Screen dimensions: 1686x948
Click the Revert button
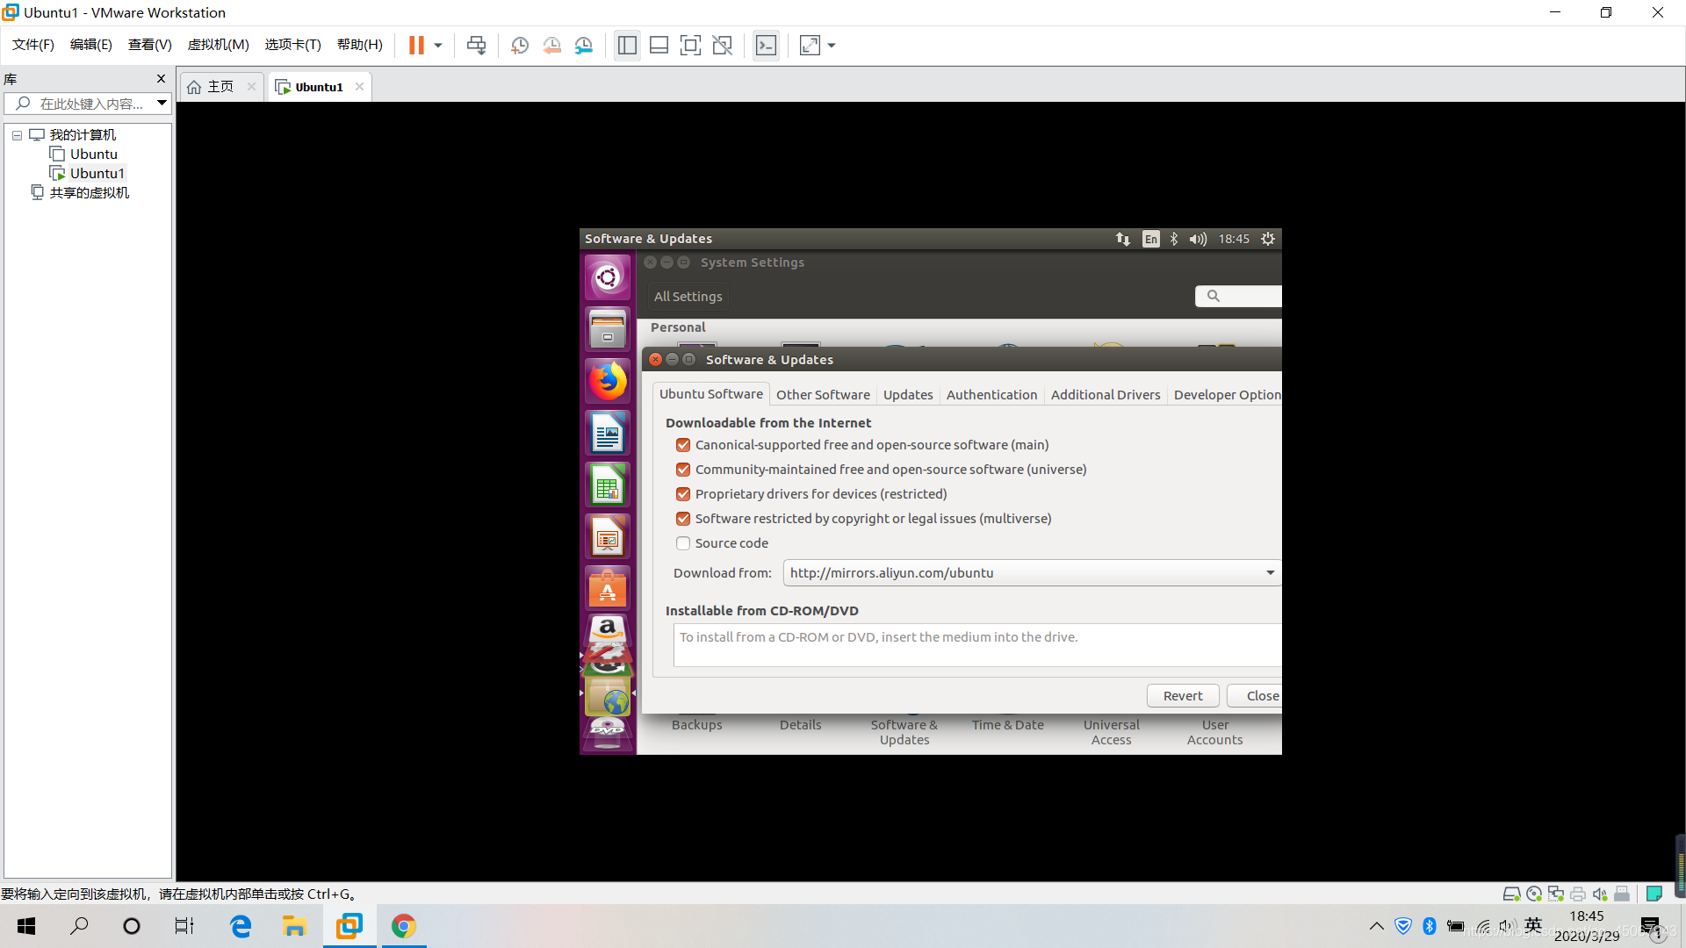point(1182,694)
